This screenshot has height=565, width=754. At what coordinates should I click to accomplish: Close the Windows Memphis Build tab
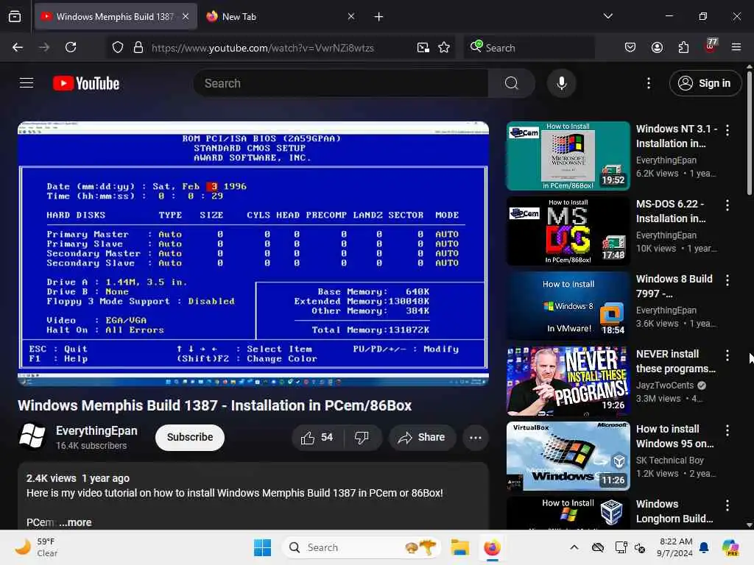point(186,17)
